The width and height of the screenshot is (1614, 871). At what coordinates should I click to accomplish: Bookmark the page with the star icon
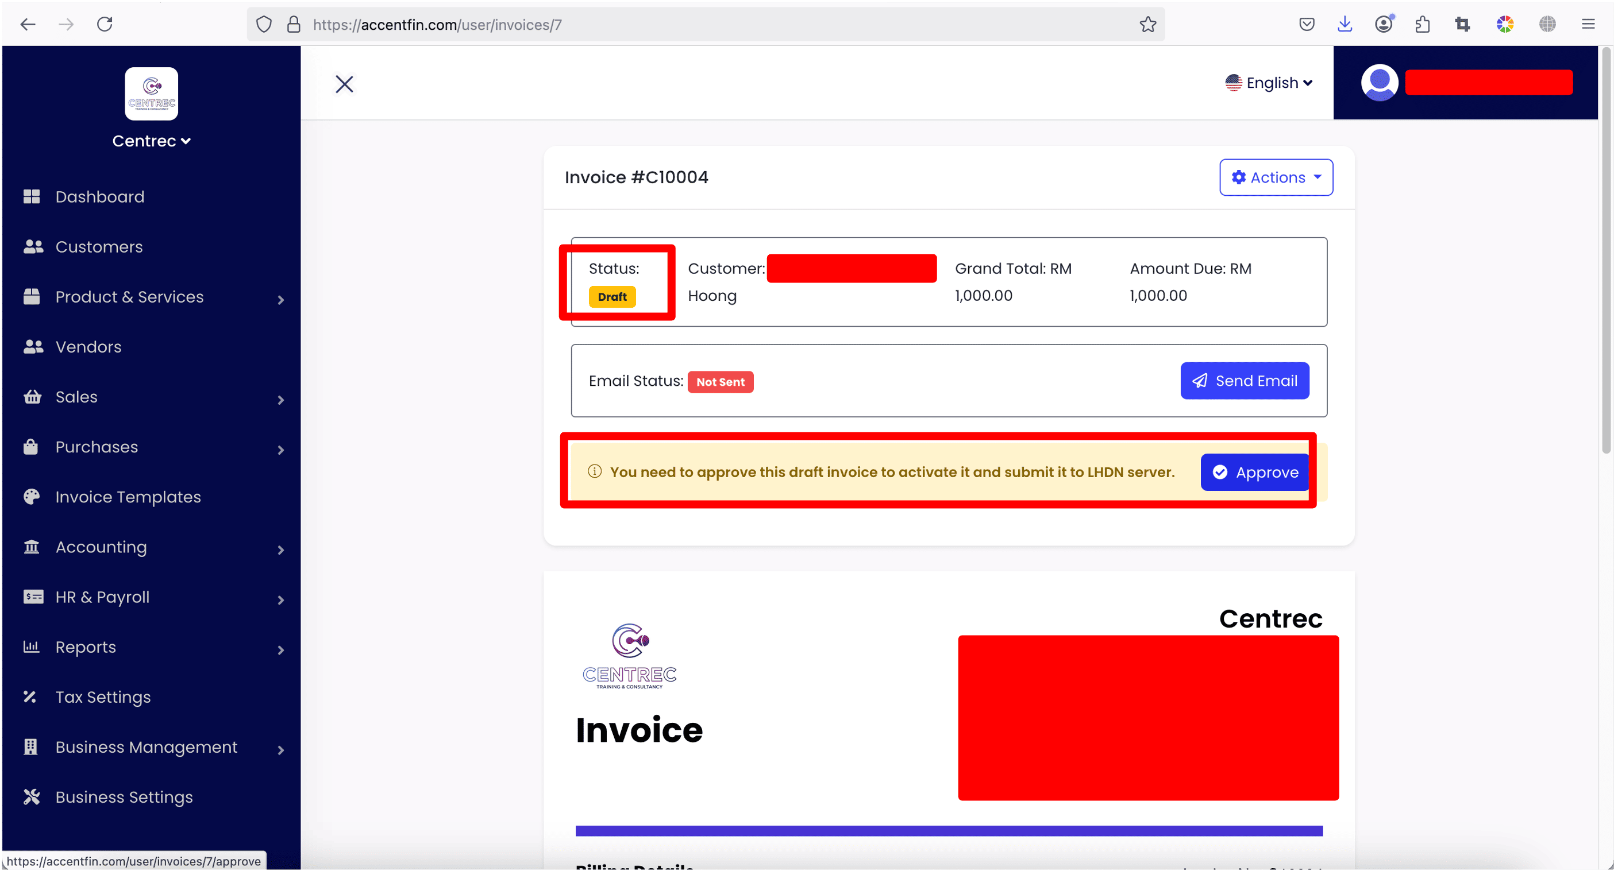pos(1147,24)
